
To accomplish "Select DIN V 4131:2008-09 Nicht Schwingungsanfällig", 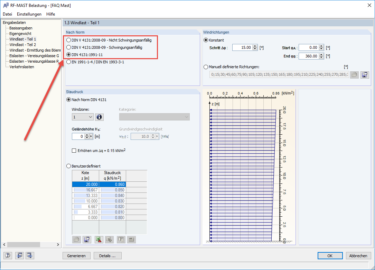I will tap(69, 40).
